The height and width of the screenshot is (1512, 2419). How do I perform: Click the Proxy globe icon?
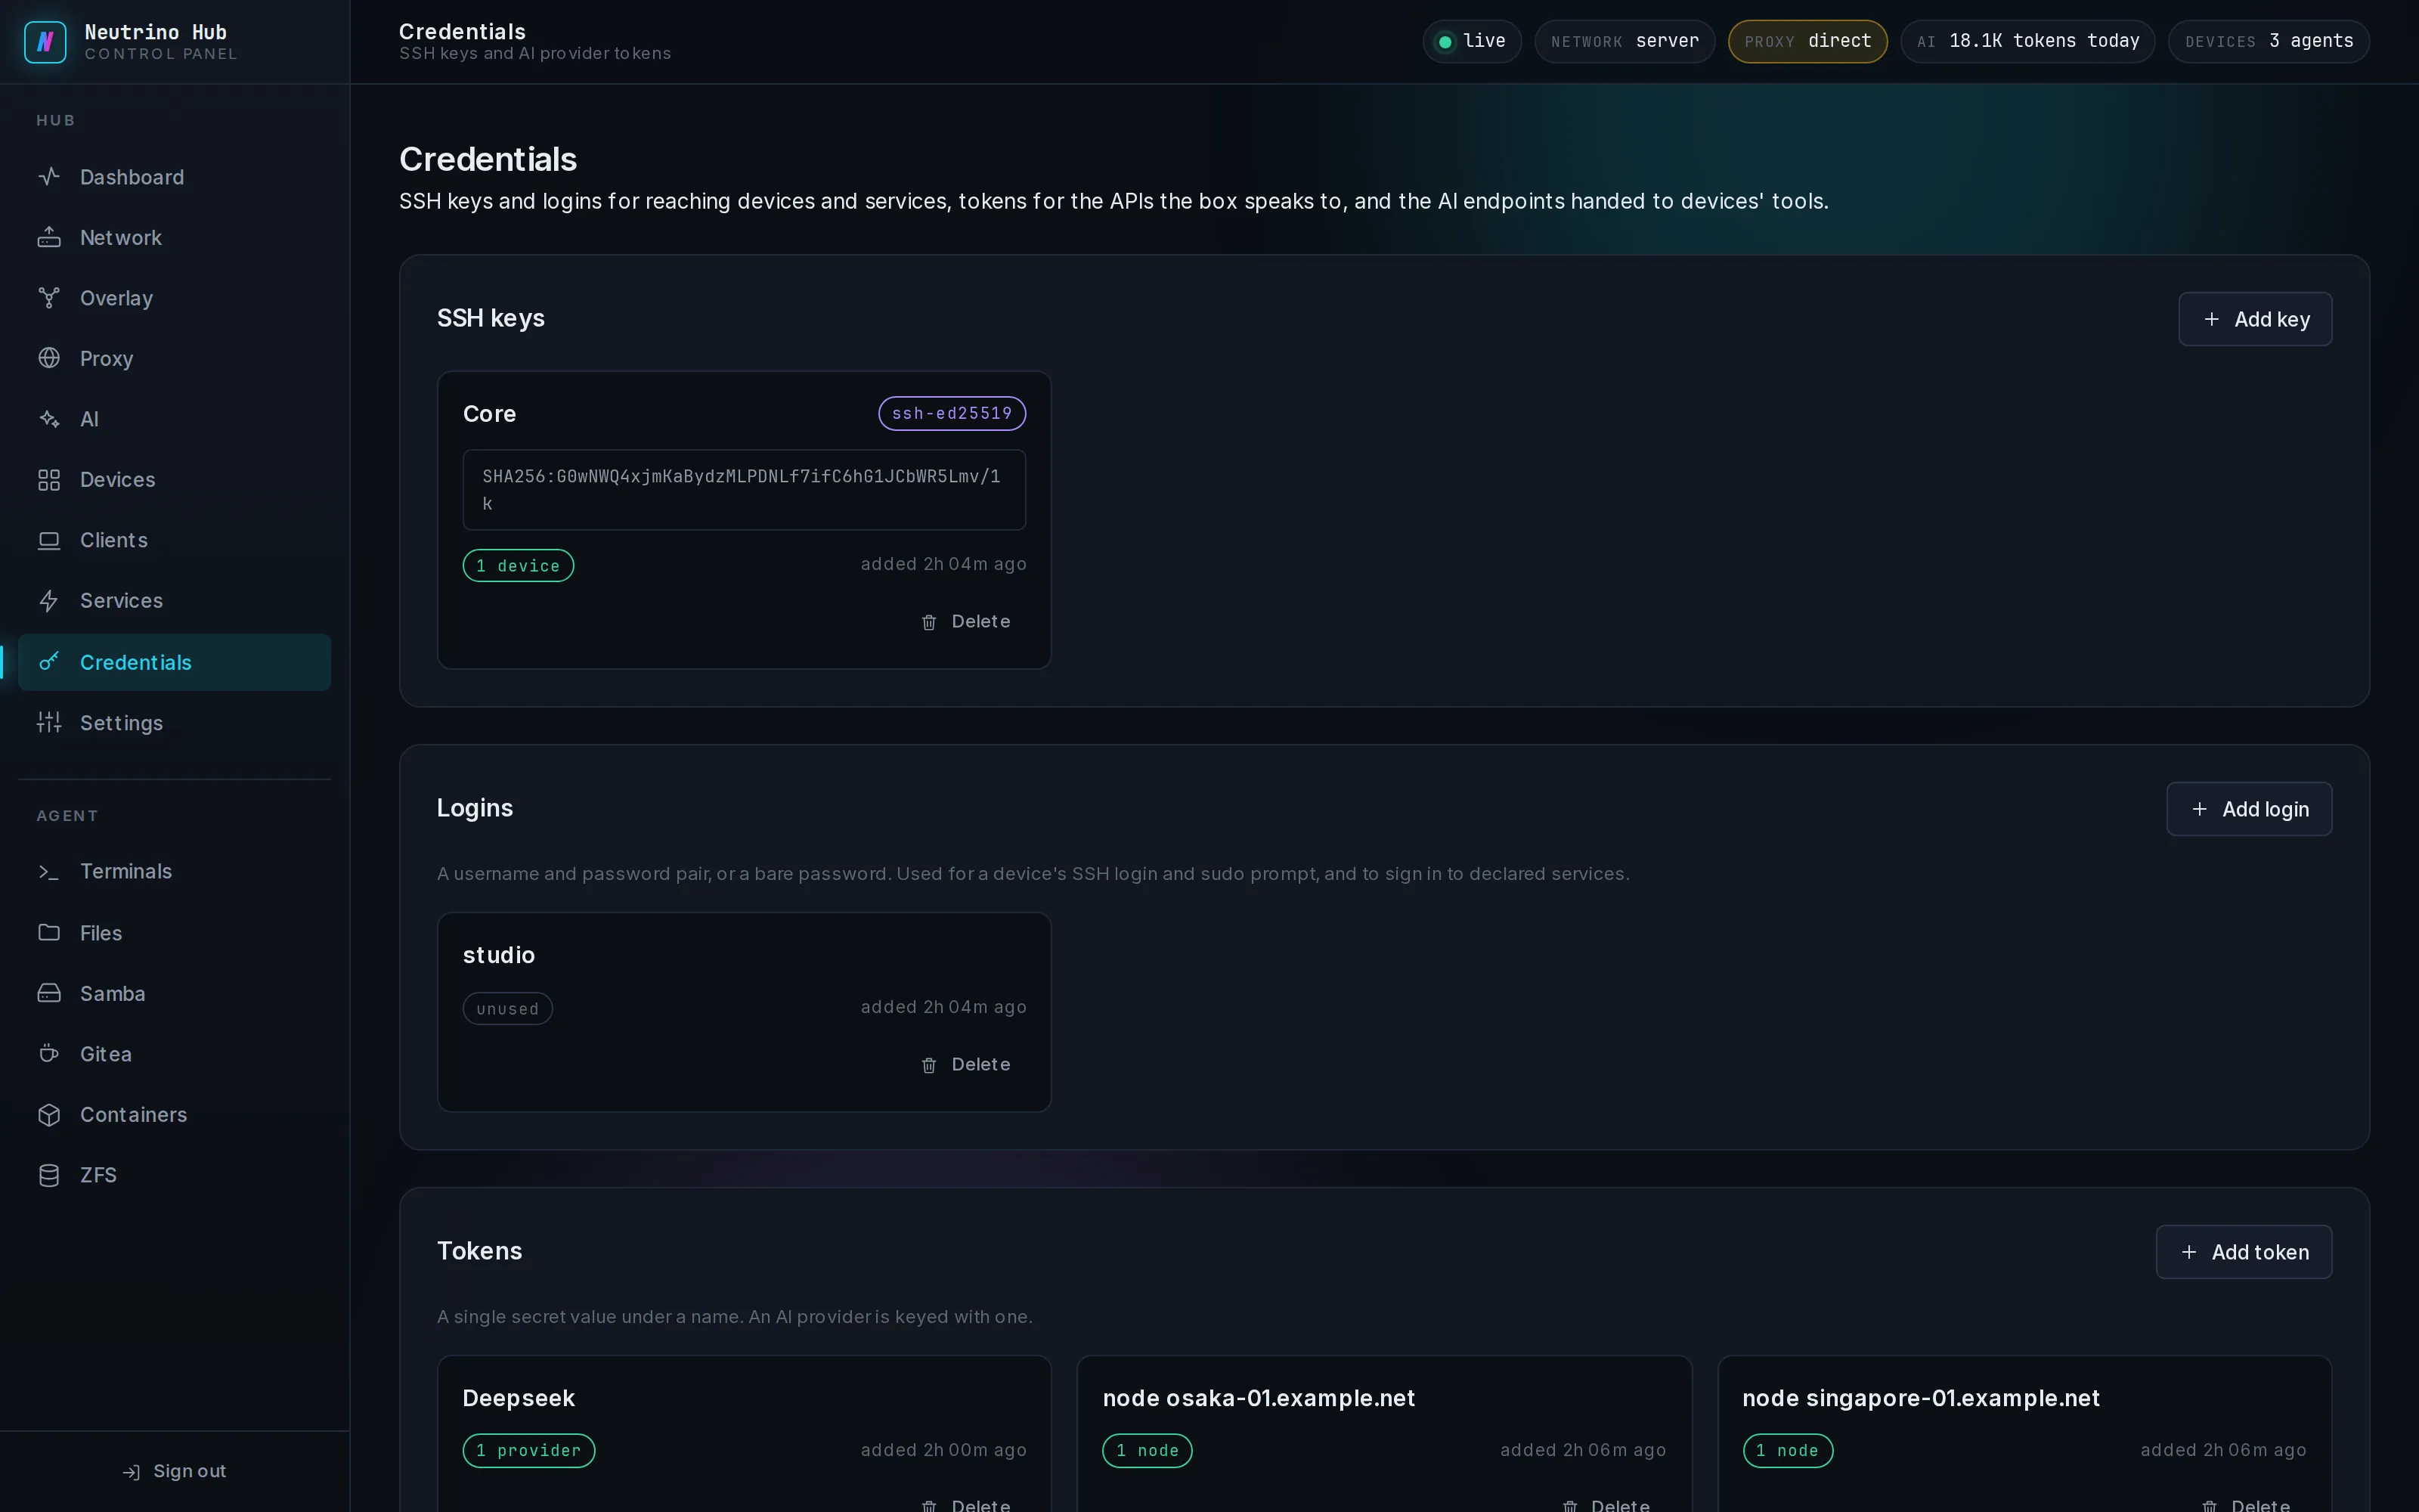click(x=49, y=358)
